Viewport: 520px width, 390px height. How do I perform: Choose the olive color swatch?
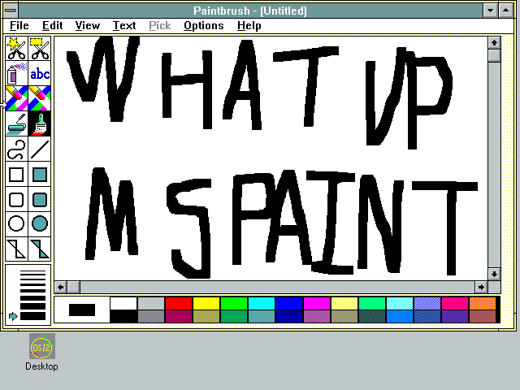point(206,316)
